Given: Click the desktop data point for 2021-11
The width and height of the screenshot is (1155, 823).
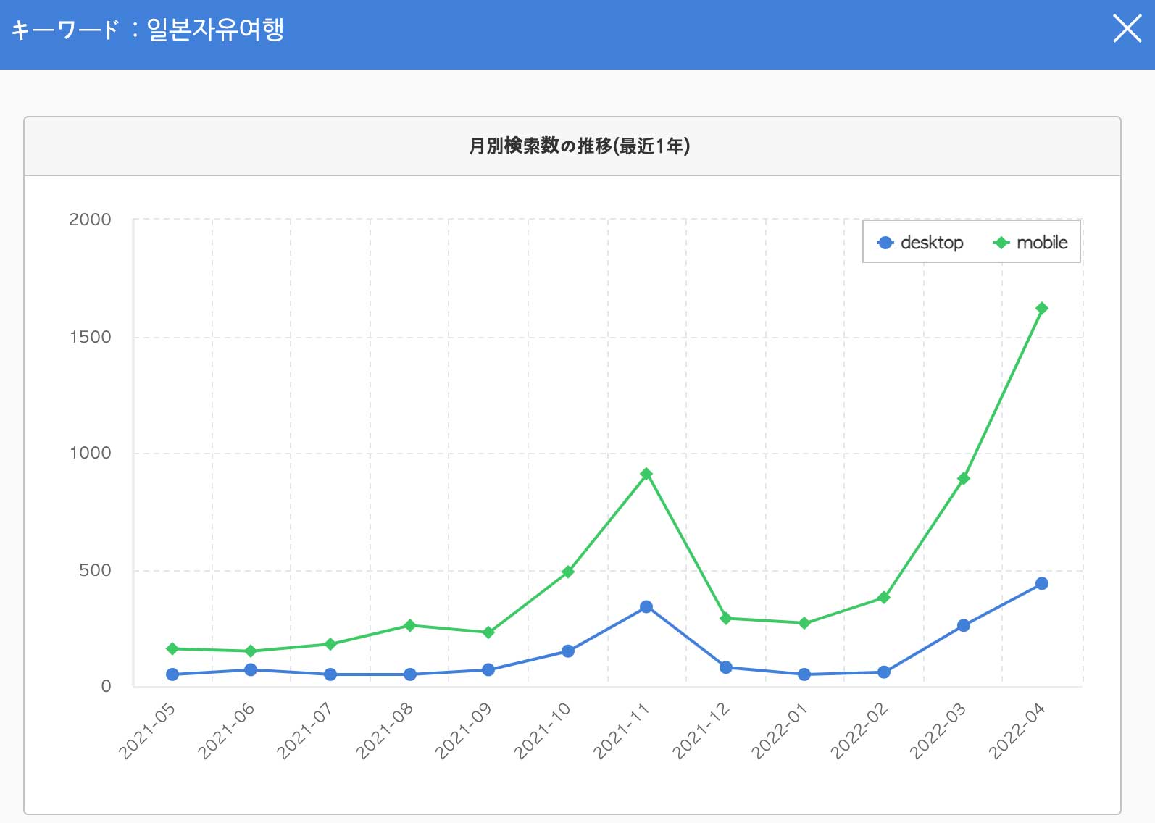Looking at the screenshot, I should [x=646, y=607].
